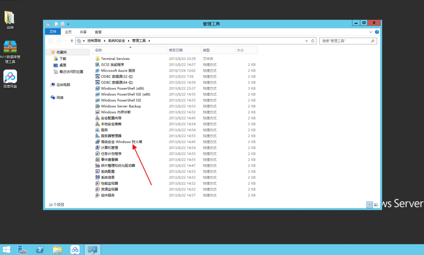Image resolution: width=424 pixels, height=255 pixels.
Task: Click the 资源监视器 icon
Action: (x=97, y=189)
